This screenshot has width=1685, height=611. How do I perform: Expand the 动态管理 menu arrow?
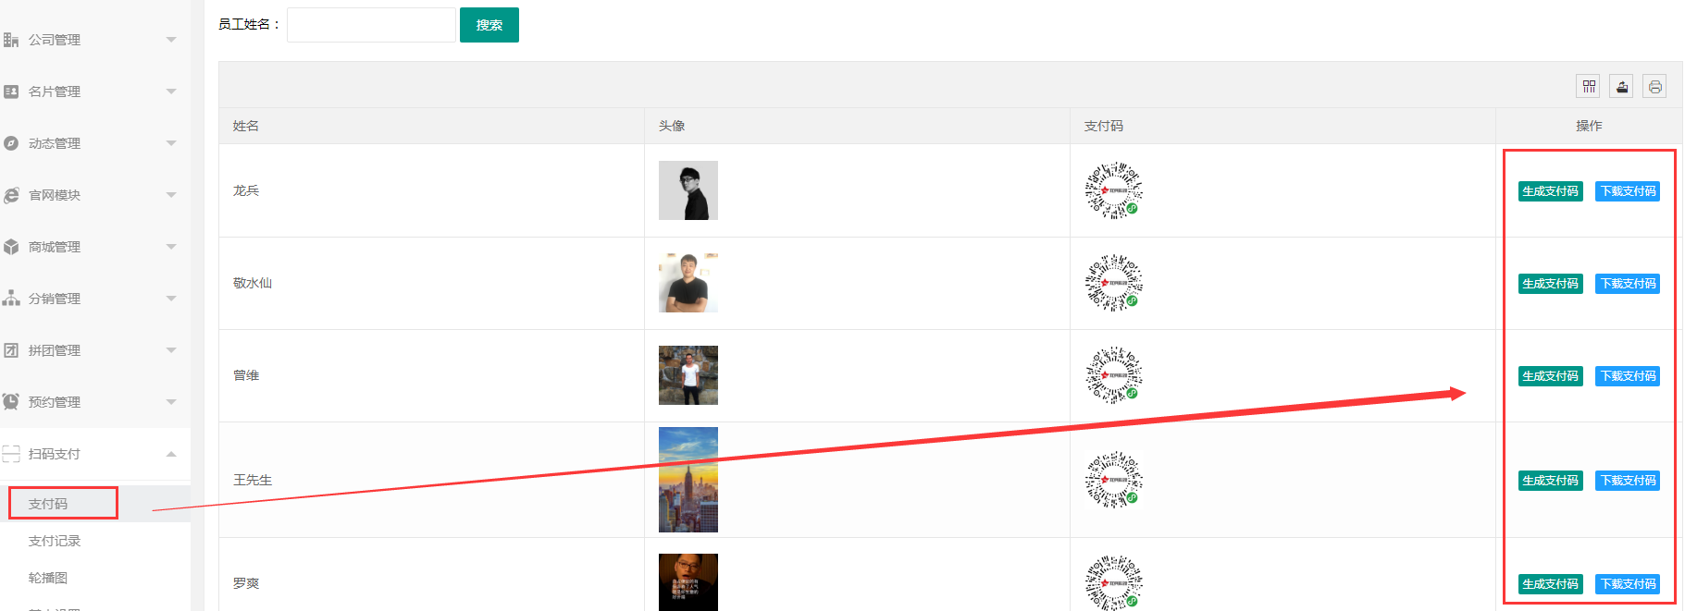click(x=171, y=143)
